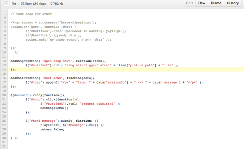Click the Edit button
This screenshot has width=244, height=149.
(x=190, y=3)
